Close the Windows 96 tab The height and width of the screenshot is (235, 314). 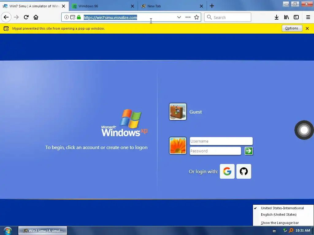point(132,6)
